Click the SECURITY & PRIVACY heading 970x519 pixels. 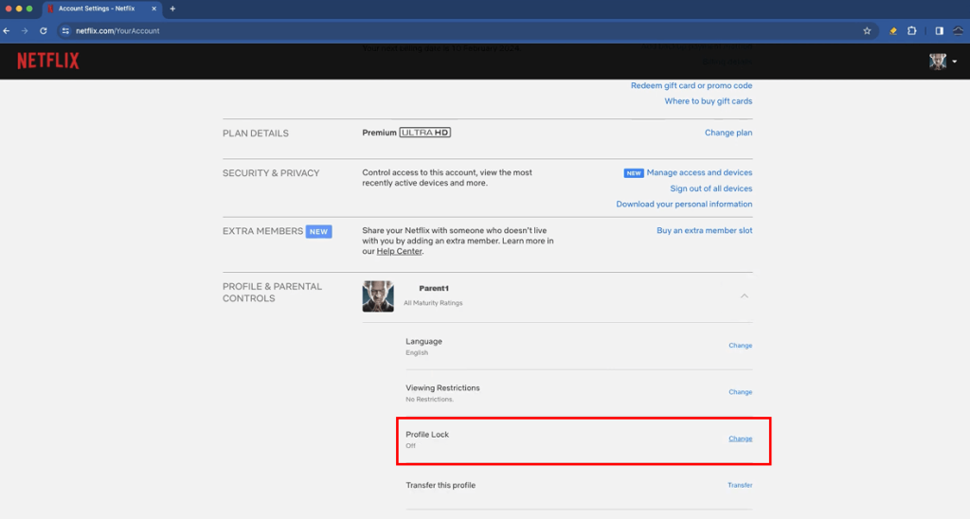[x=271, y=173]
